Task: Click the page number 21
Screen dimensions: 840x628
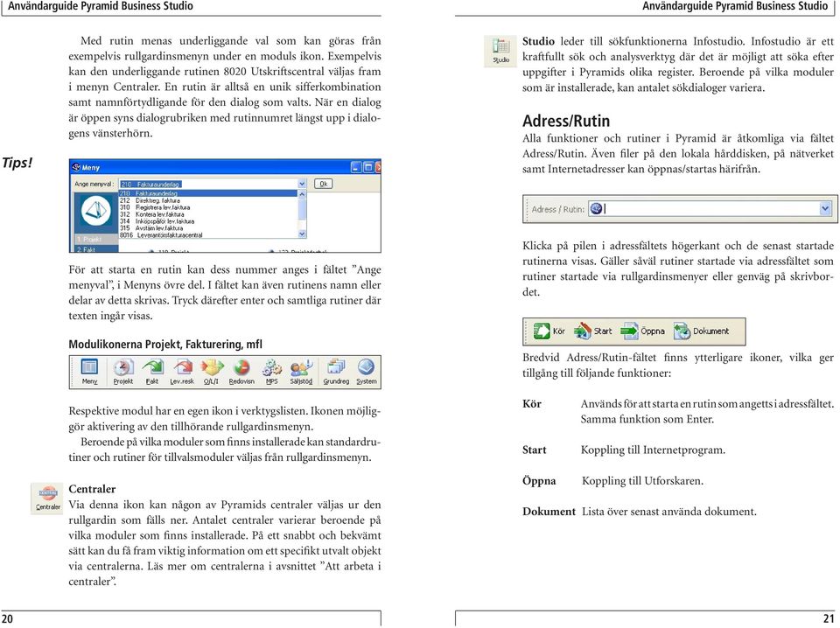Action: tap(829, 619)
